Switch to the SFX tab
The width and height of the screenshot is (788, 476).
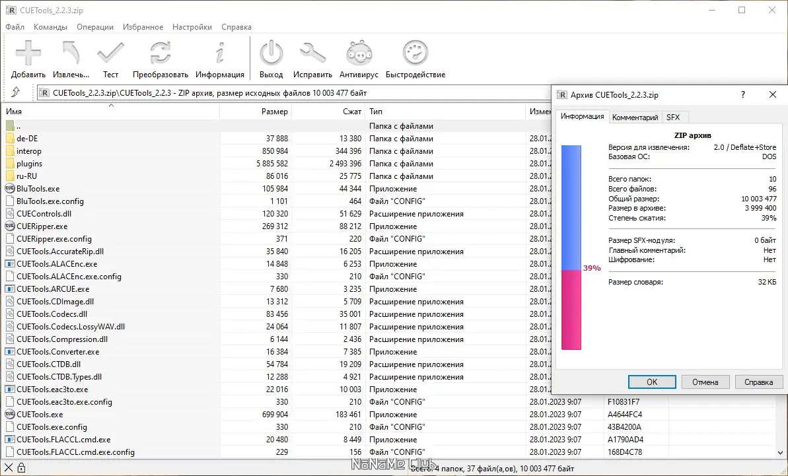point(673,118)
